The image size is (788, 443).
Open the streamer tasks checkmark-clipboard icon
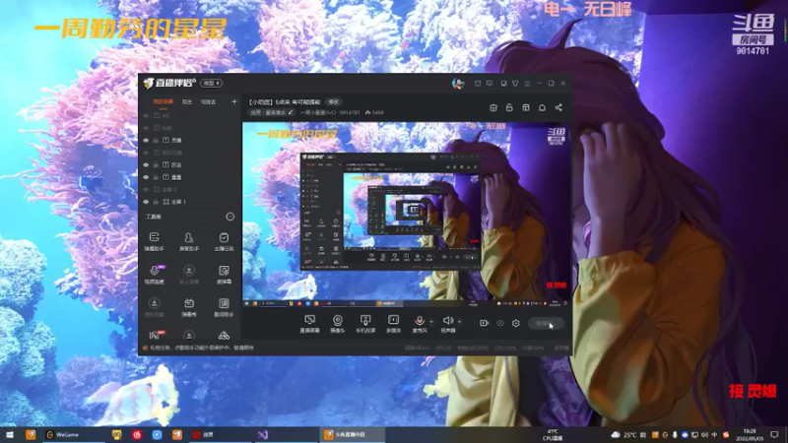coord(224,241)
